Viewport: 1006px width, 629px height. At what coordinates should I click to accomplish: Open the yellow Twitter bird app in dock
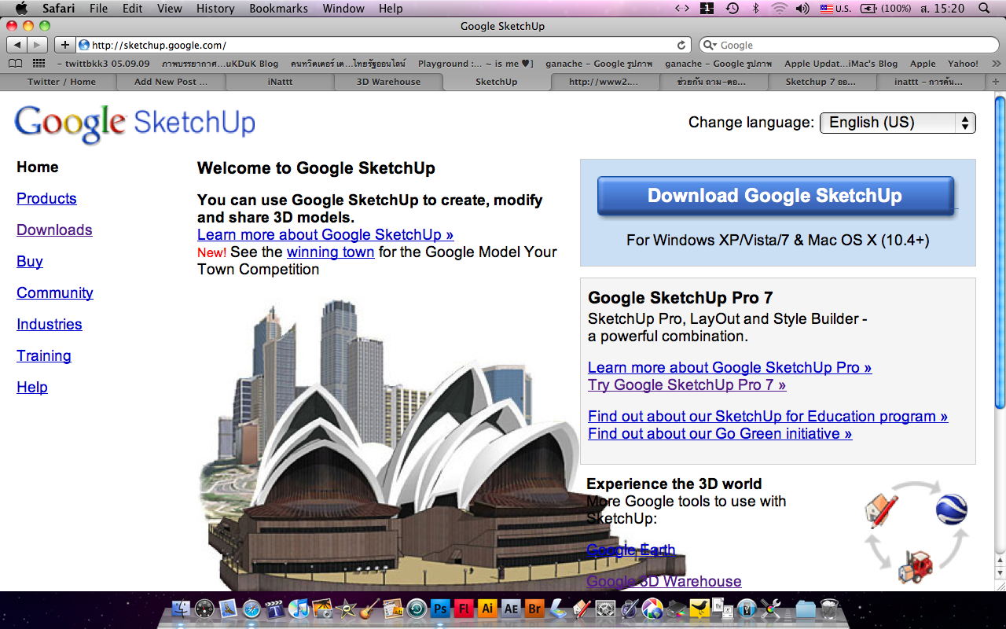699,607
